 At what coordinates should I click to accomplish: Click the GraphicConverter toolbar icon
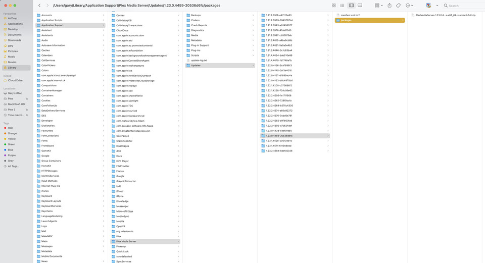tap(428, 5)
